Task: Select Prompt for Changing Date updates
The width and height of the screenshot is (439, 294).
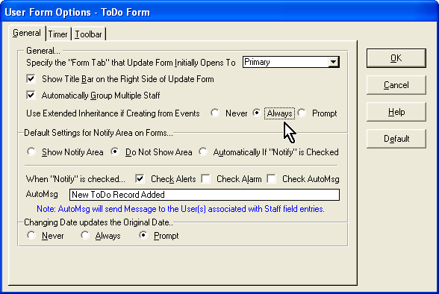Action: click(x=143, y=235)
